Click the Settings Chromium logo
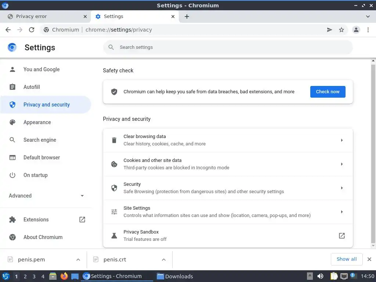The image size is (376, 282). pyautogui.click(x=12, y=47)
